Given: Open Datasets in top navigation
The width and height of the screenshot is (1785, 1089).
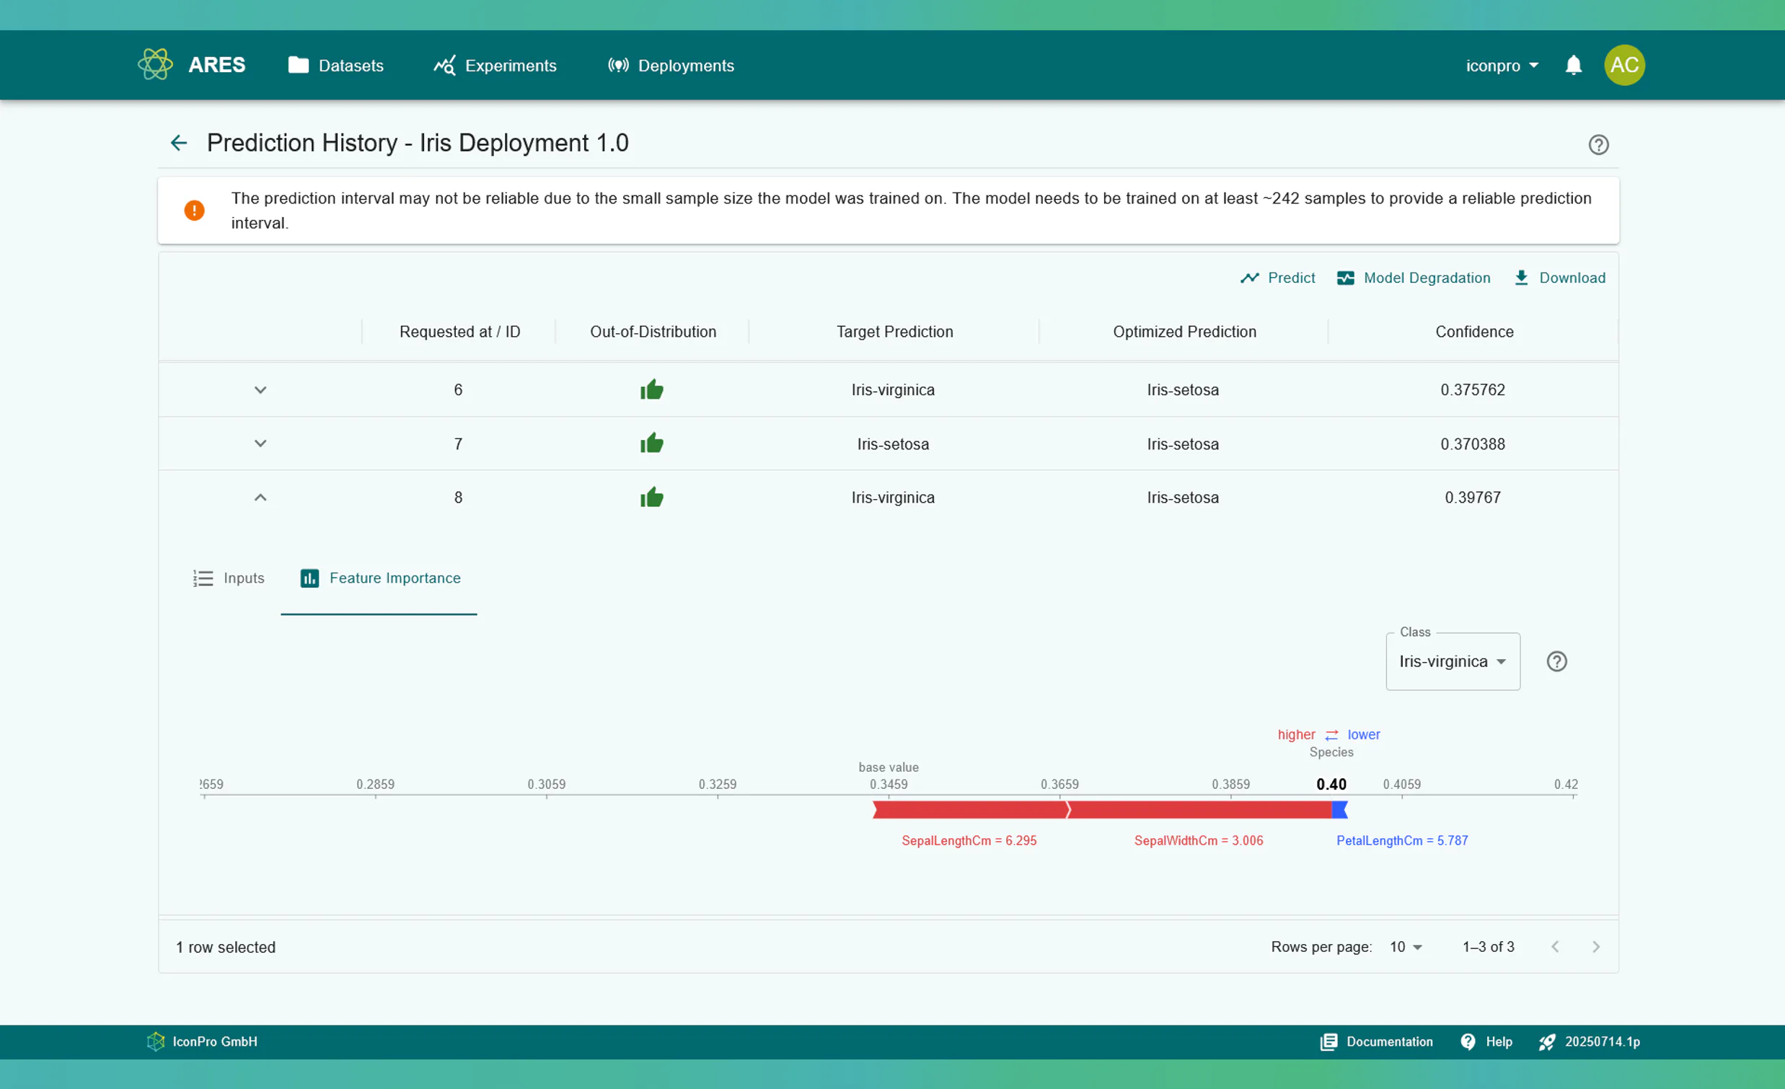Looking at the screenshot, I should 336,65.
